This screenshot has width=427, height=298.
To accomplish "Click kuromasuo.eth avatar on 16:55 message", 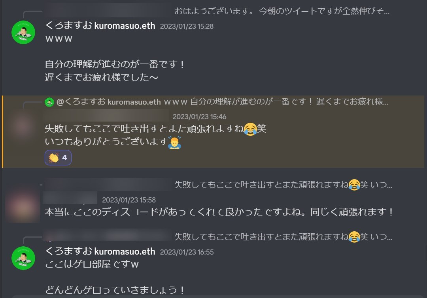I will tap(23, 258).
